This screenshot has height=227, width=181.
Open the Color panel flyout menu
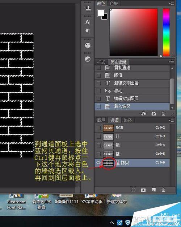(x=172, y=4)
